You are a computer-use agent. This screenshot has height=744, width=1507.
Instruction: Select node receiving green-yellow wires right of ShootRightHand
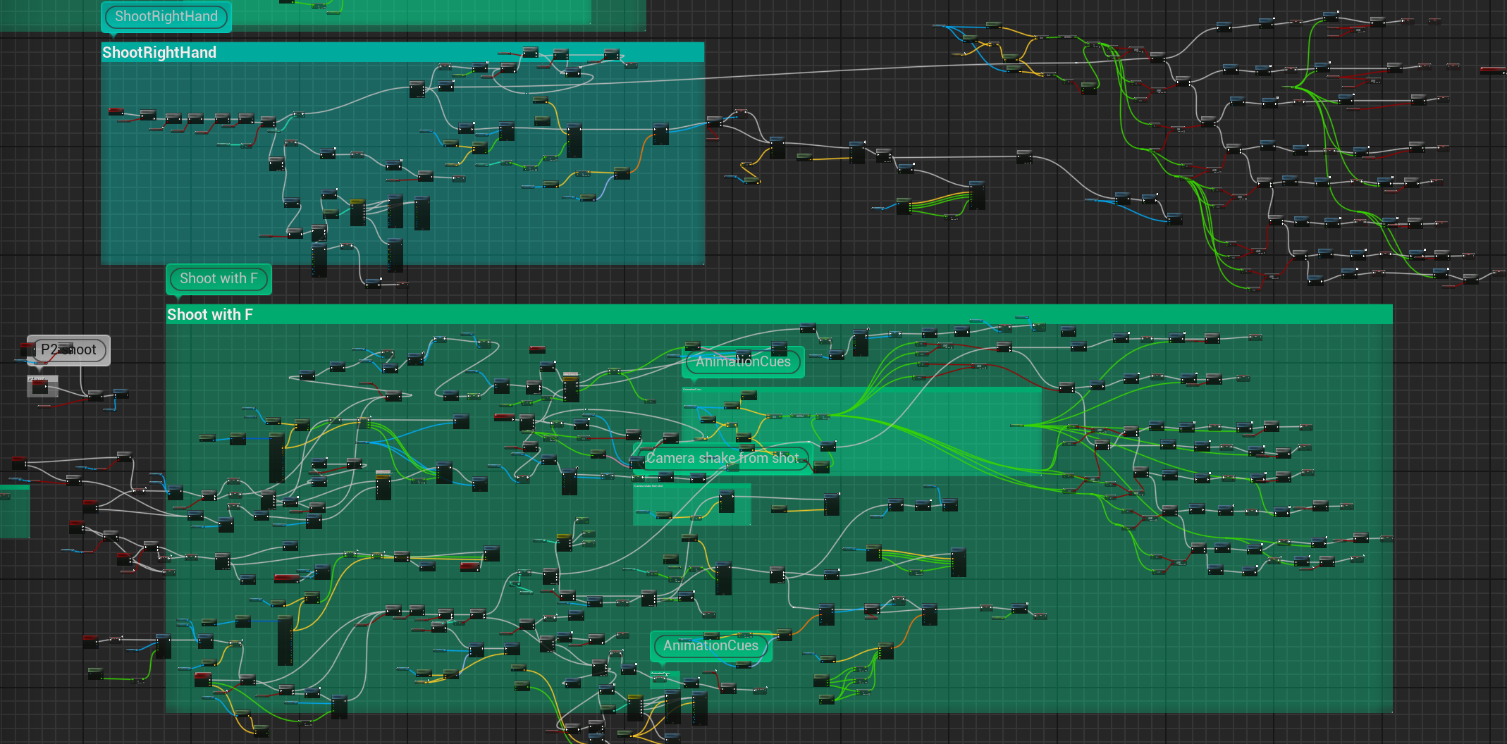pyautogui.click(x=976, y=195)
